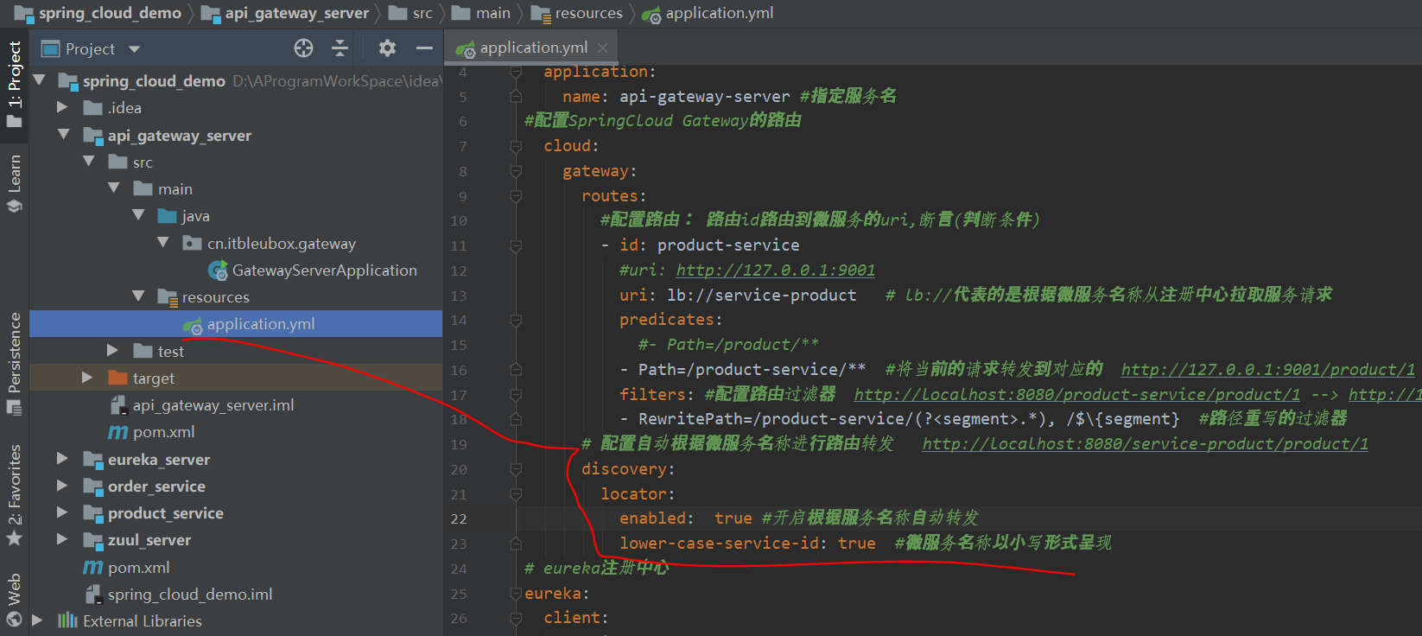Fold the eureka block at line 25
Image resolution: width=1422 pixels, height=636 pixels.
(516, 594)
